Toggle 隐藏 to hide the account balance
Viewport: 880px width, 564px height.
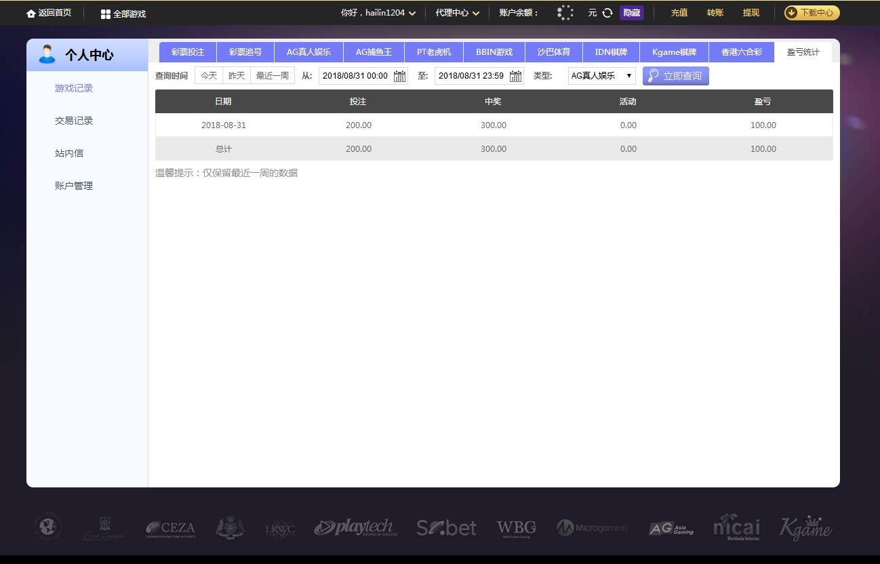pyautogui.click(x=631, y=12)
